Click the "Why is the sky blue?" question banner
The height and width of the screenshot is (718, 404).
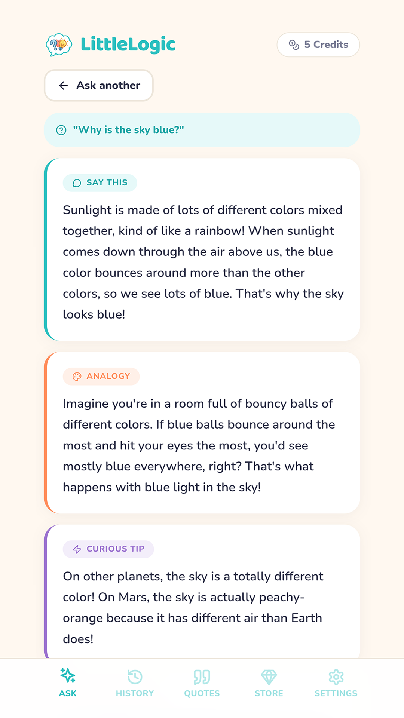click(202, 130)
